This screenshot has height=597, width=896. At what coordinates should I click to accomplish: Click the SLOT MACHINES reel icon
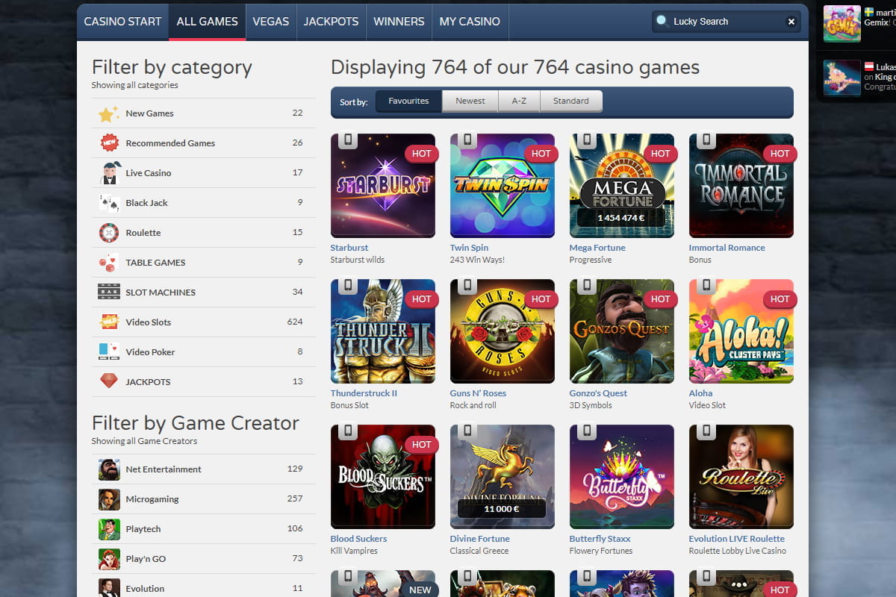[109, 292]
